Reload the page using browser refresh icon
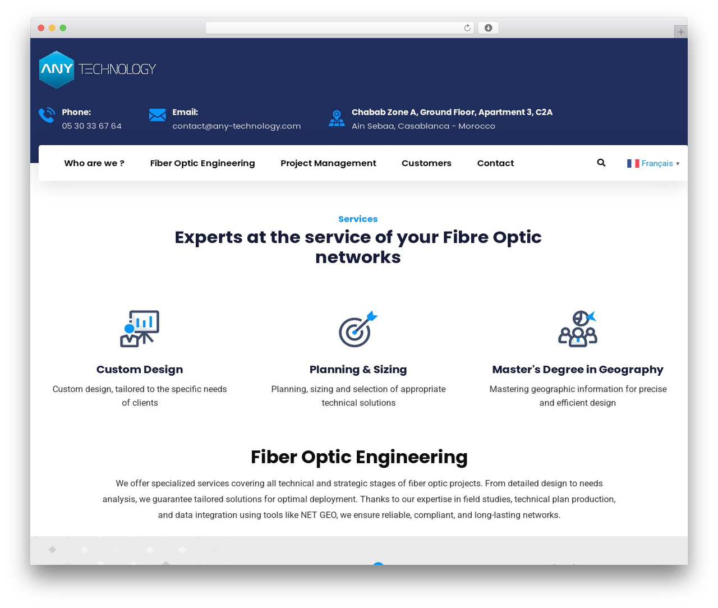718x608 pixels. tap(467, 28)
